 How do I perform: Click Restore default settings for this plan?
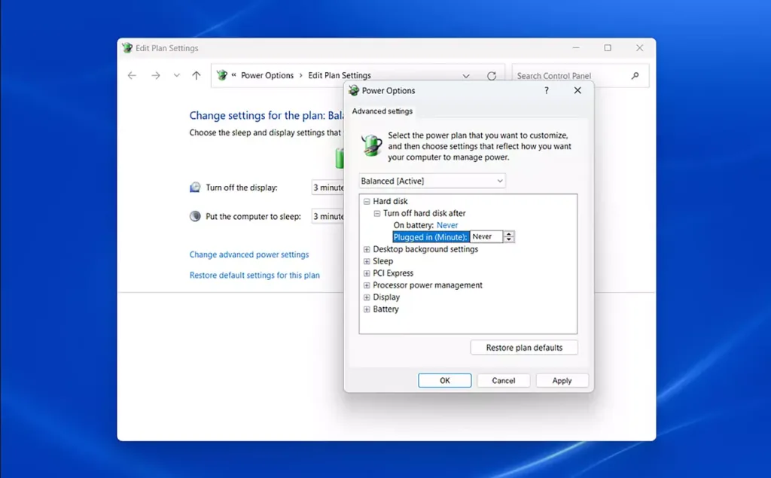pyautogui.click(x=254, y=276)
